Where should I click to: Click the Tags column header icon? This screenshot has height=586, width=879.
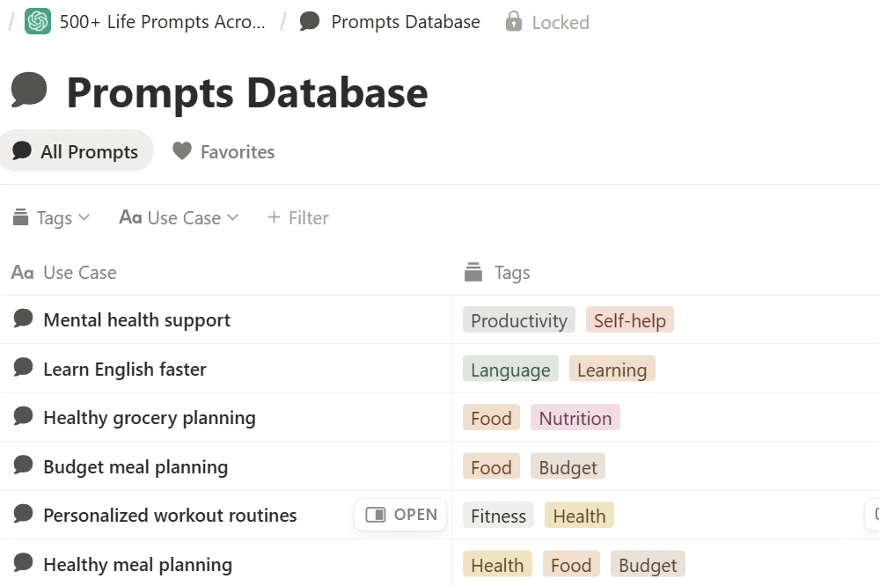[x=473, y=273]
